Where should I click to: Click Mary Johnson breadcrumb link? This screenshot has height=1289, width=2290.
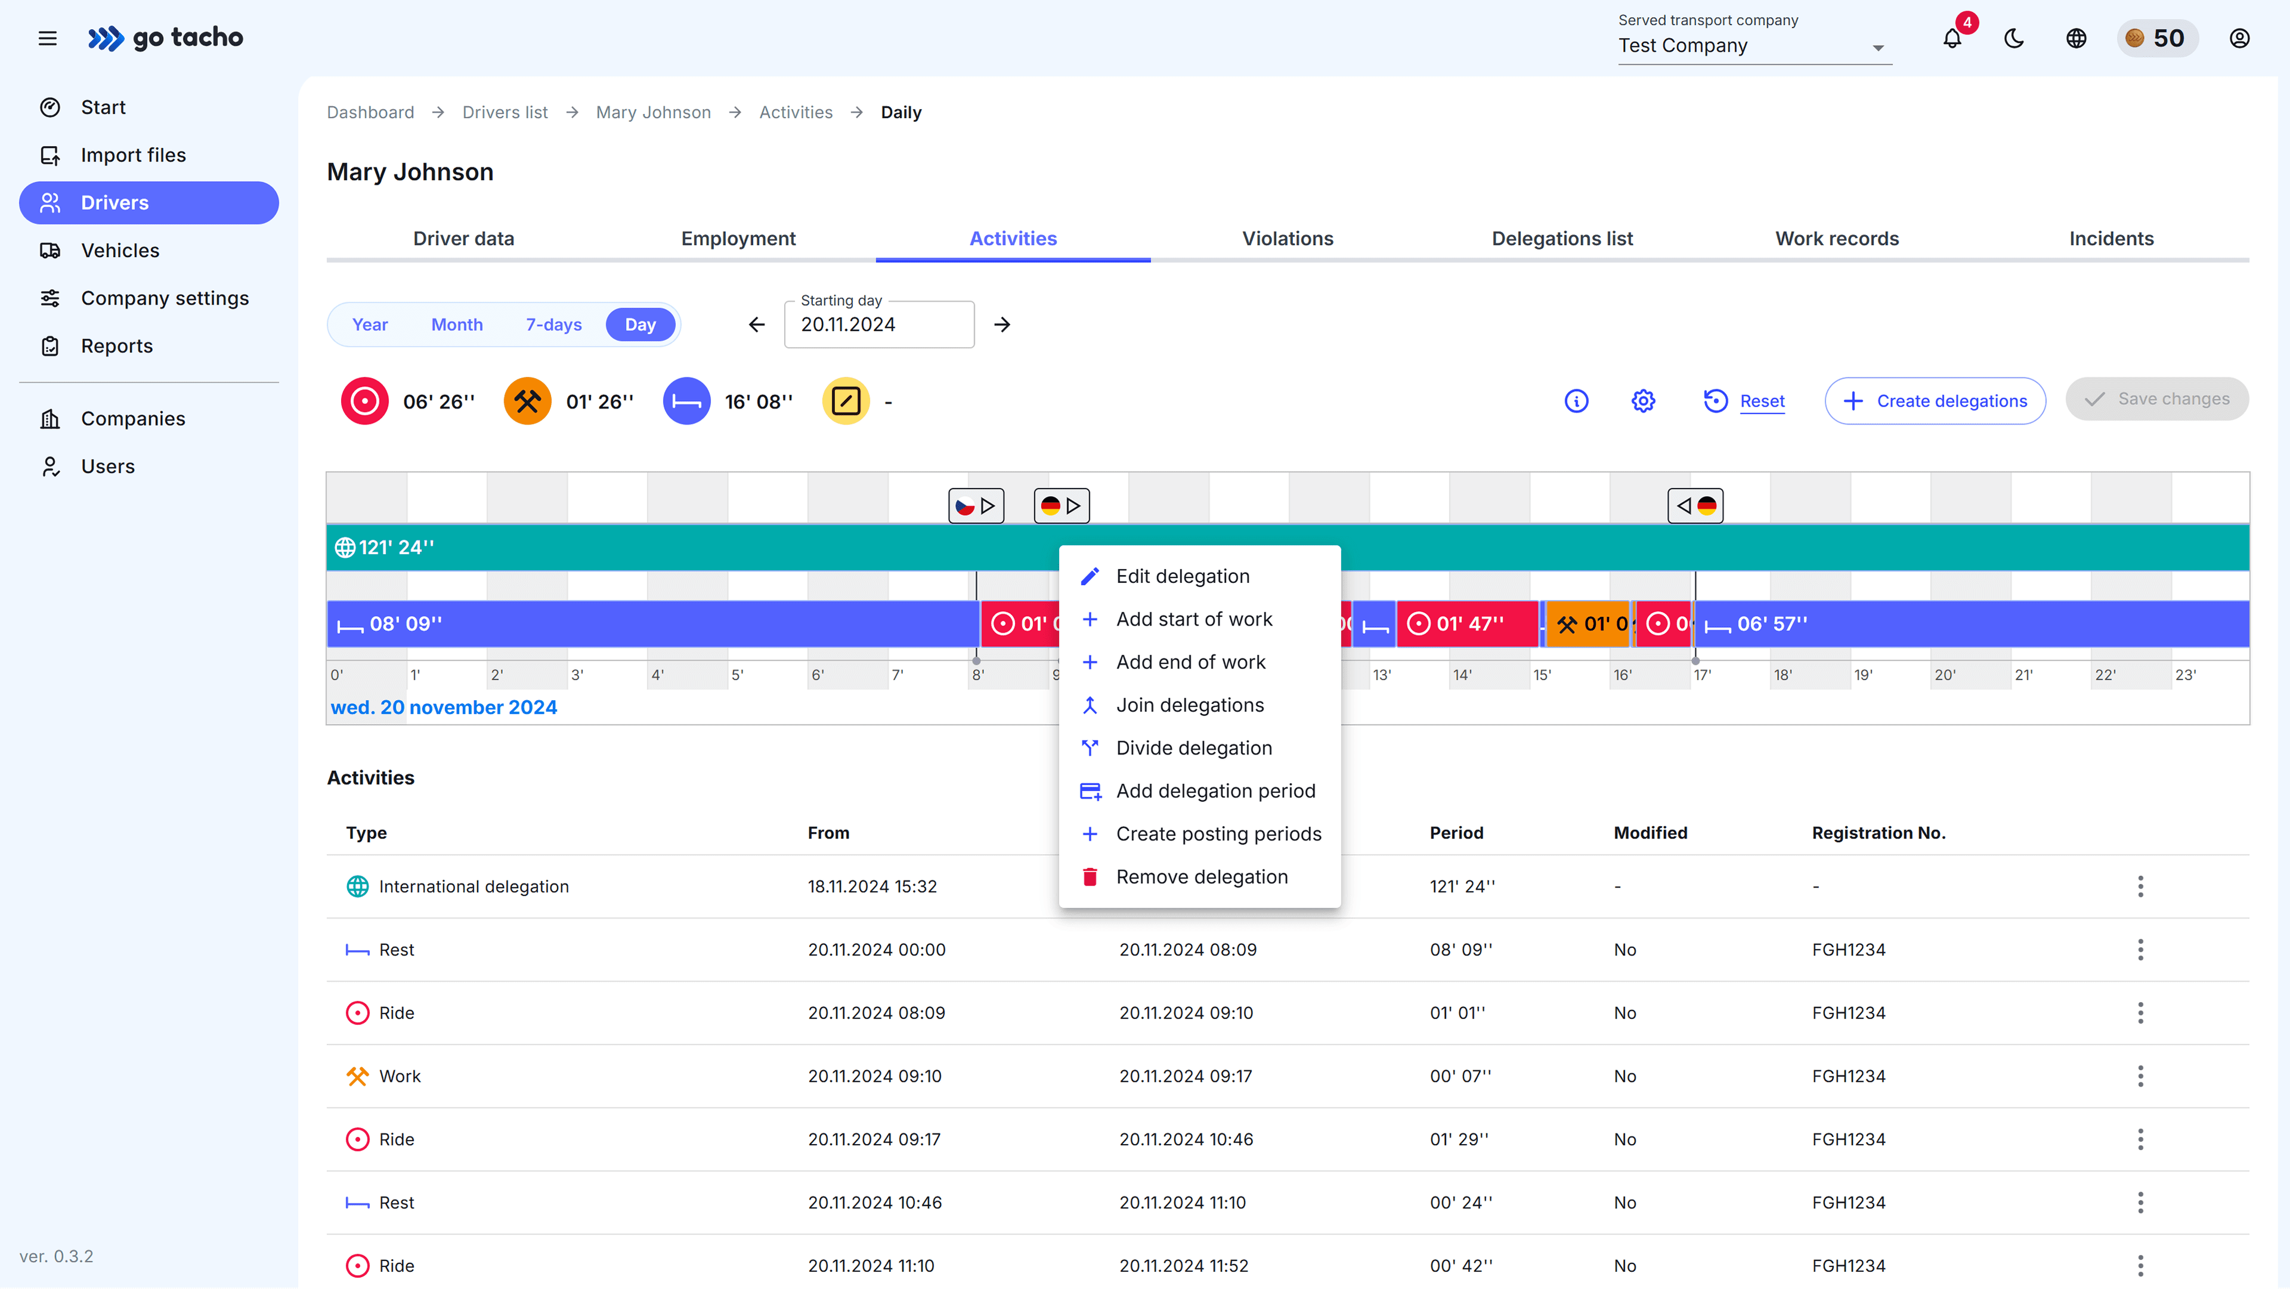(654, 113)
